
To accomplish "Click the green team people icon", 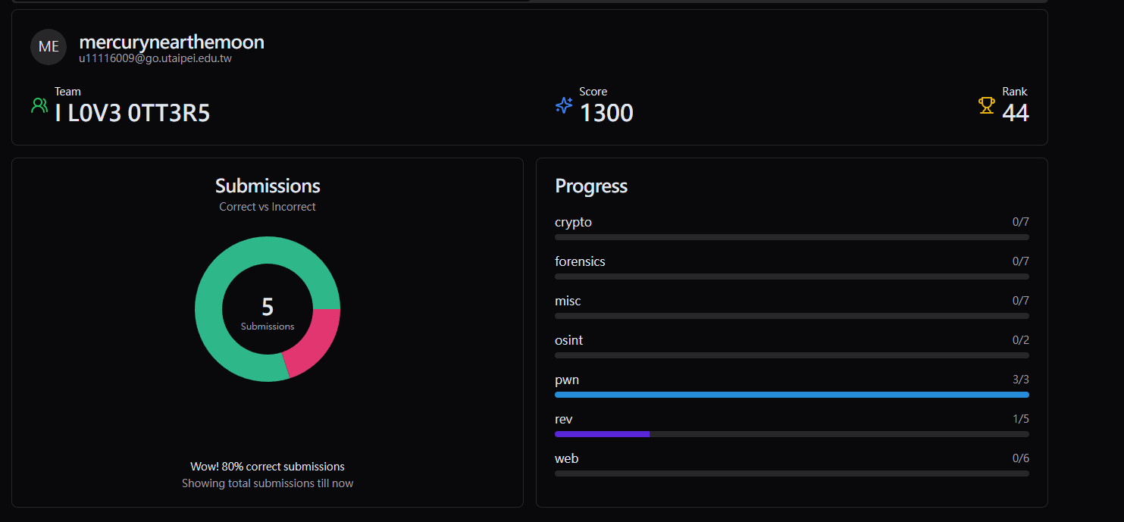I will click(39, 105).
